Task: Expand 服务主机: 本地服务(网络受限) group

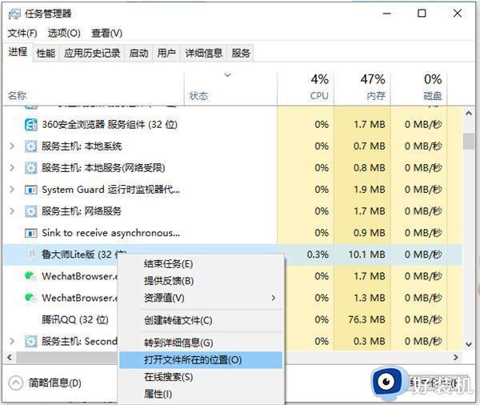Action: click(x=12, y=168)
